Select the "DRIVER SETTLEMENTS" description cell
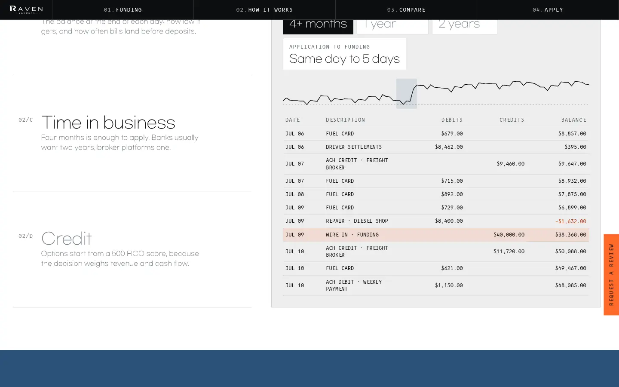This screenshot has height=387, width=619. (x=354, y=147)
